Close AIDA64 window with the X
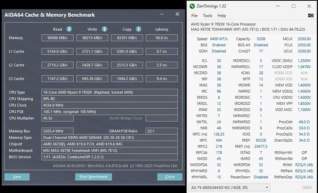Screen dimensions: 318x193 pos(177,14)
